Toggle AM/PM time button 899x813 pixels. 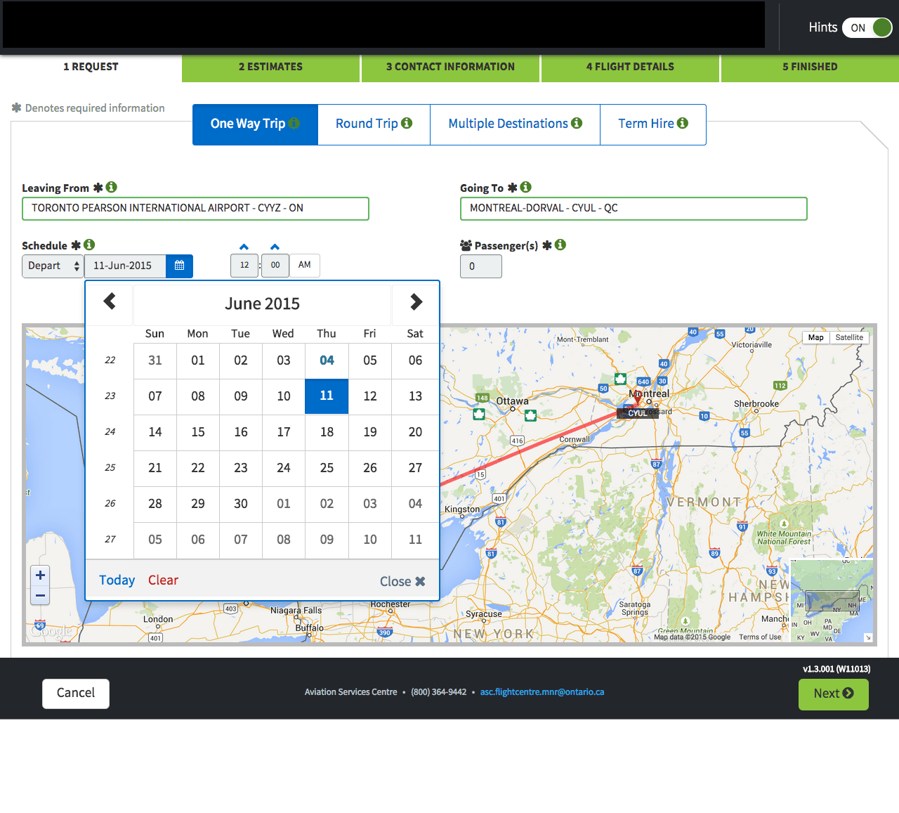pyautogui.click(x=304, y=265)
